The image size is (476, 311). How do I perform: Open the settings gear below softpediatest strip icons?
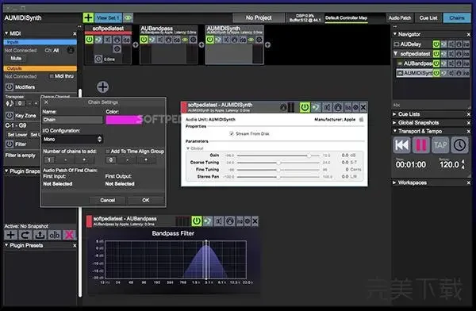click(x=117, y=48)
